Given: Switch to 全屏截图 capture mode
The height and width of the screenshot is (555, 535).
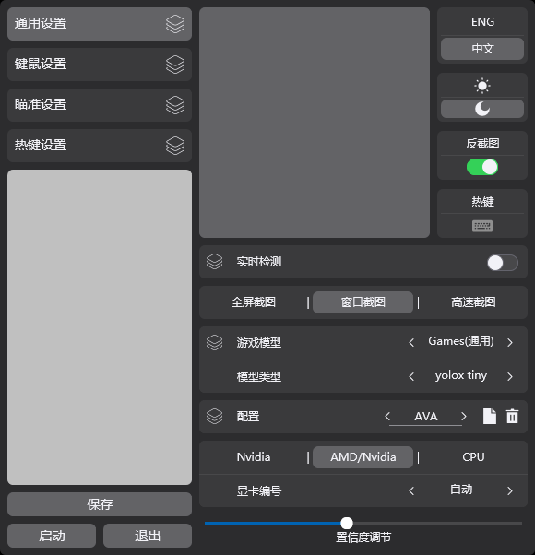Looking at the screenshot, I should (254, 302).
